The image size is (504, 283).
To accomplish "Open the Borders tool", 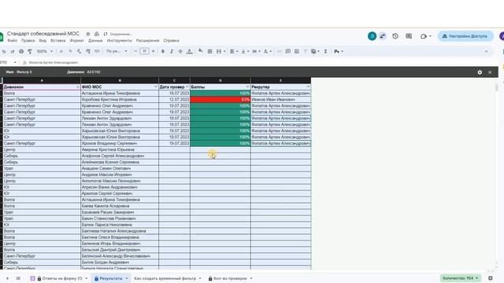I will (209, 51).
